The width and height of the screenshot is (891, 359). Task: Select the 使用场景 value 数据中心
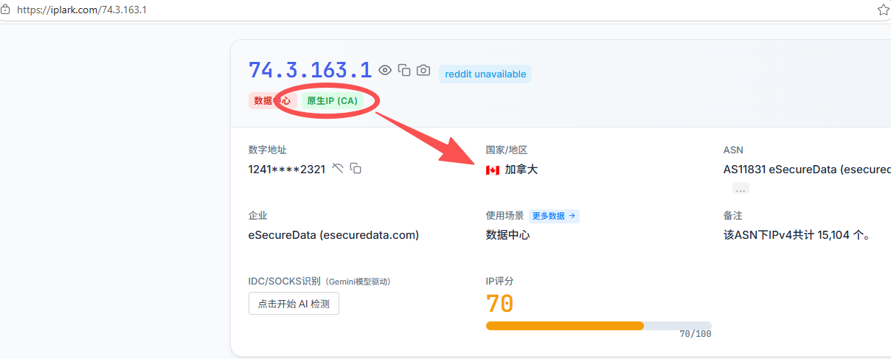pyautogui.click(x=507, y=235)
